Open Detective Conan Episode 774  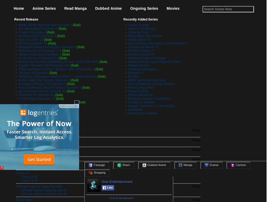pyautogui.click(x=40, y=51)
